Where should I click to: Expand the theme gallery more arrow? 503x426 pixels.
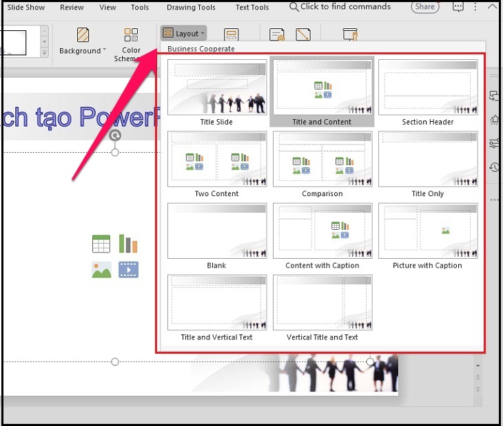pyautogui.click(x=44, y=52)
